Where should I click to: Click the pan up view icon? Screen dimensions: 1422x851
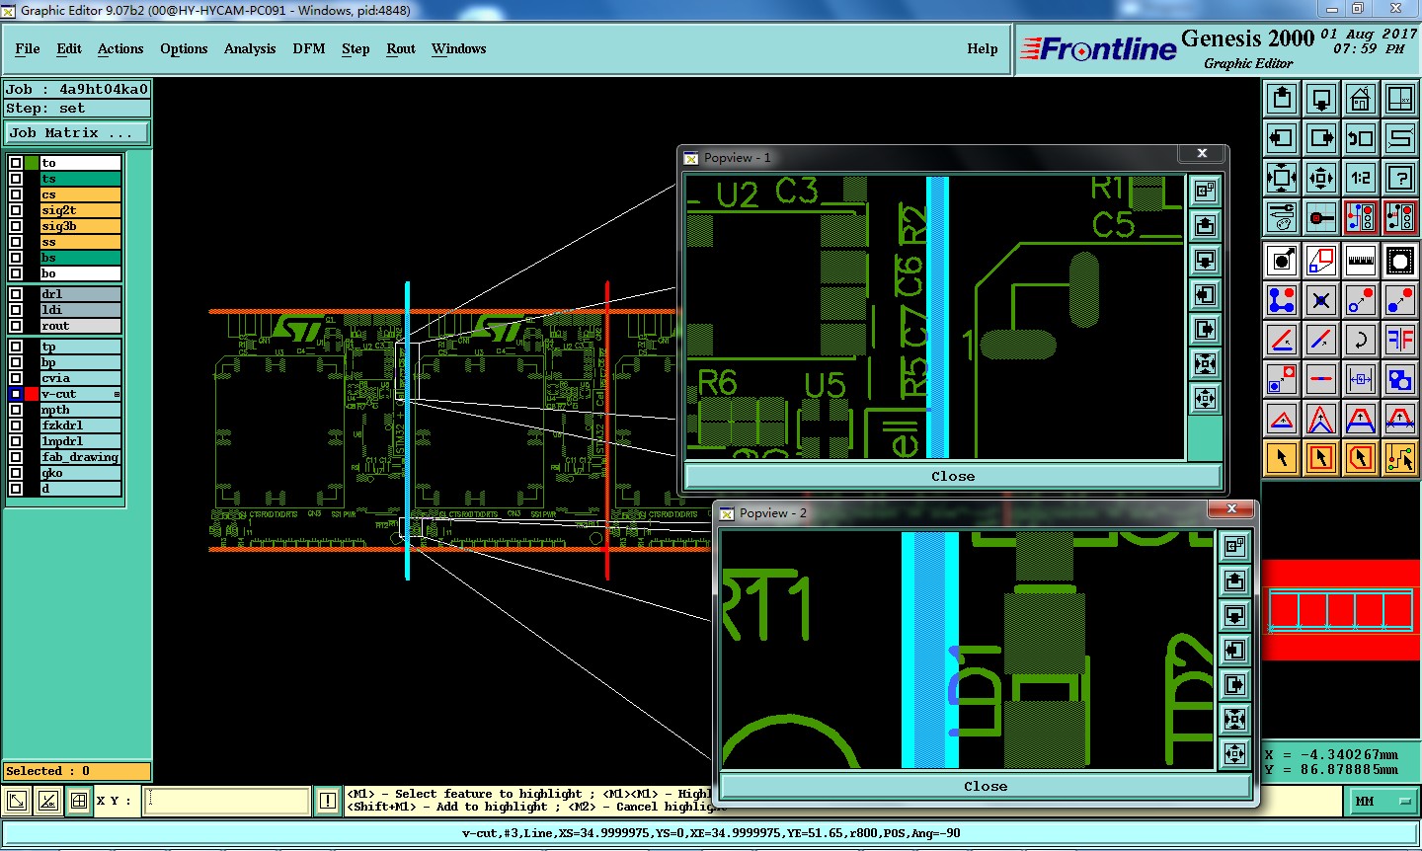click(x=1282, y=99)
